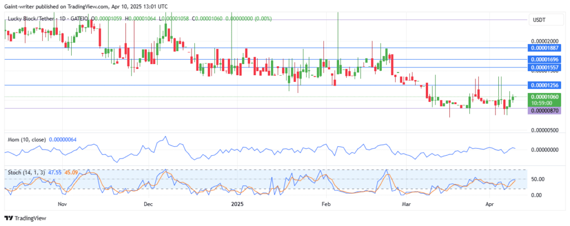570x226 pixels.
Task: Click the green current price tag 0.00001060
Action: point(544,97)
